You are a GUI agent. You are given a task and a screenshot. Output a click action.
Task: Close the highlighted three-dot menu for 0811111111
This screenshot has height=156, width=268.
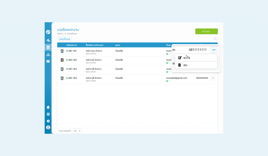(214, 50)
